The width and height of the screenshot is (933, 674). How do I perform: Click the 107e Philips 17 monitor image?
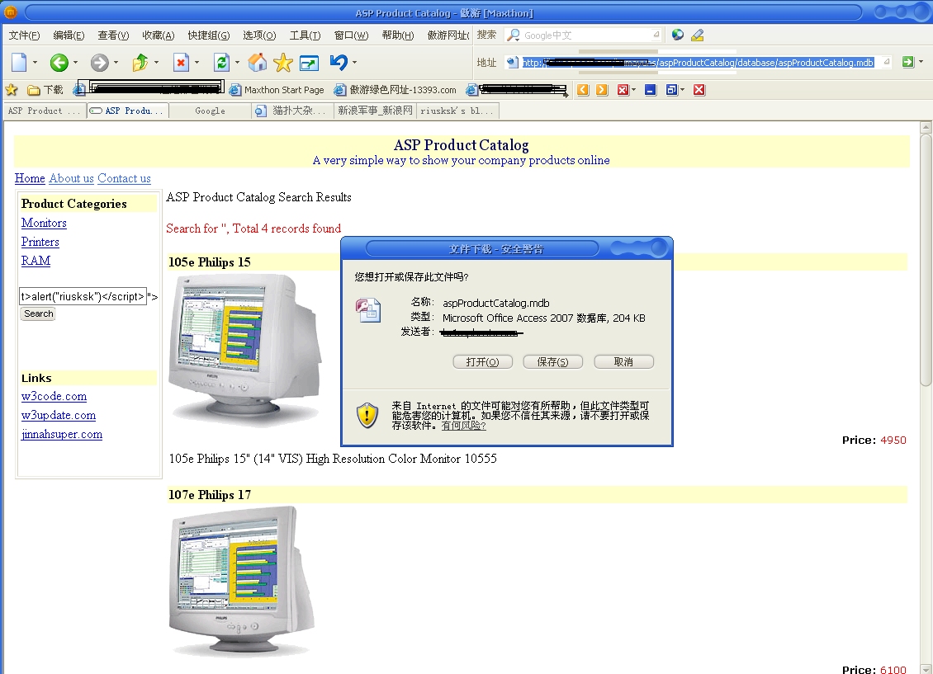pyautogui.click(x=242, y=582)
